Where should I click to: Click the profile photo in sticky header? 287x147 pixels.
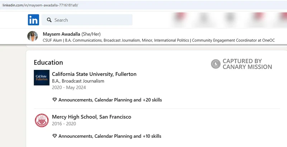[33, 36]
